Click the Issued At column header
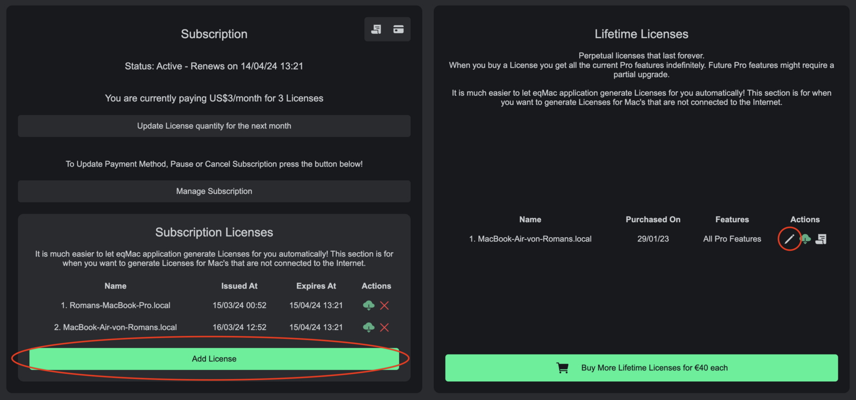The height and width of the screenshot is (400, 856). [x=239, y=286]
